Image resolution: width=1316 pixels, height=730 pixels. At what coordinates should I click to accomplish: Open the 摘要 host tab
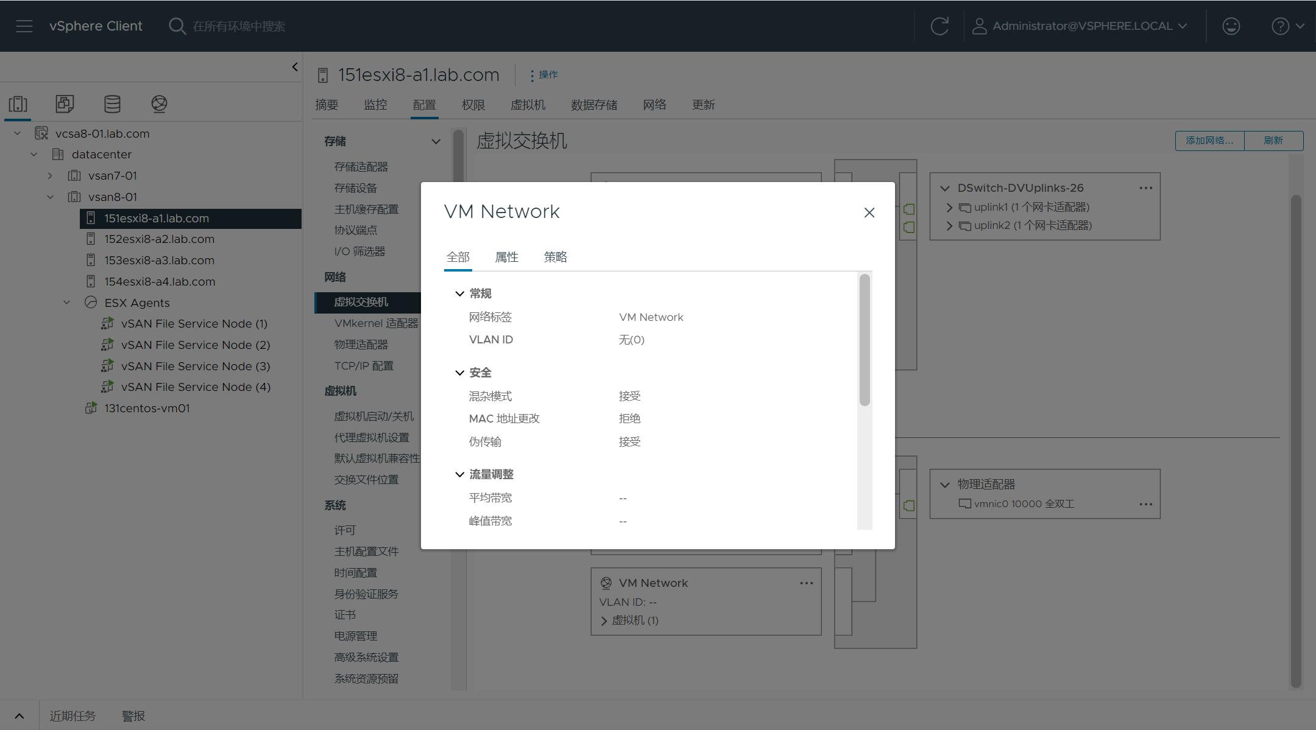(x=327, y=105)
